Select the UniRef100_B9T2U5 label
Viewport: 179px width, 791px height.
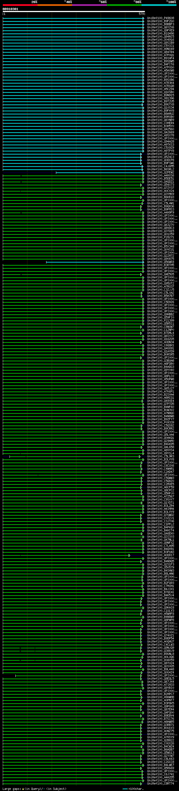click(x=161, y=101)
